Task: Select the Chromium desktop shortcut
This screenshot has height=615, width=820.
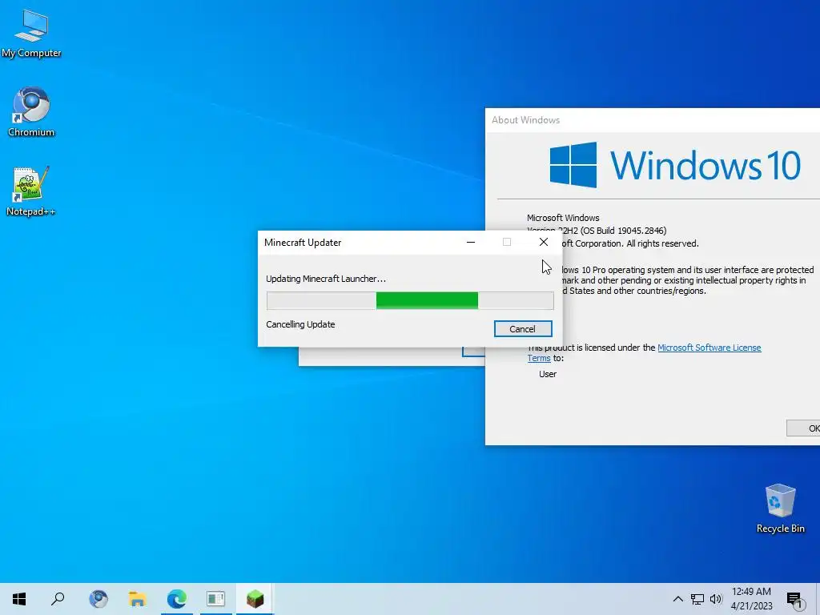Action: tap(31, 112)
